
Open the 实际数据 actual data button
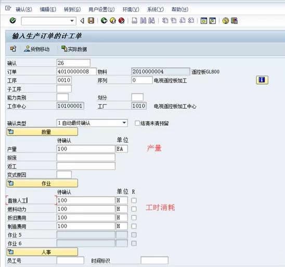click(x=74, y=49)
